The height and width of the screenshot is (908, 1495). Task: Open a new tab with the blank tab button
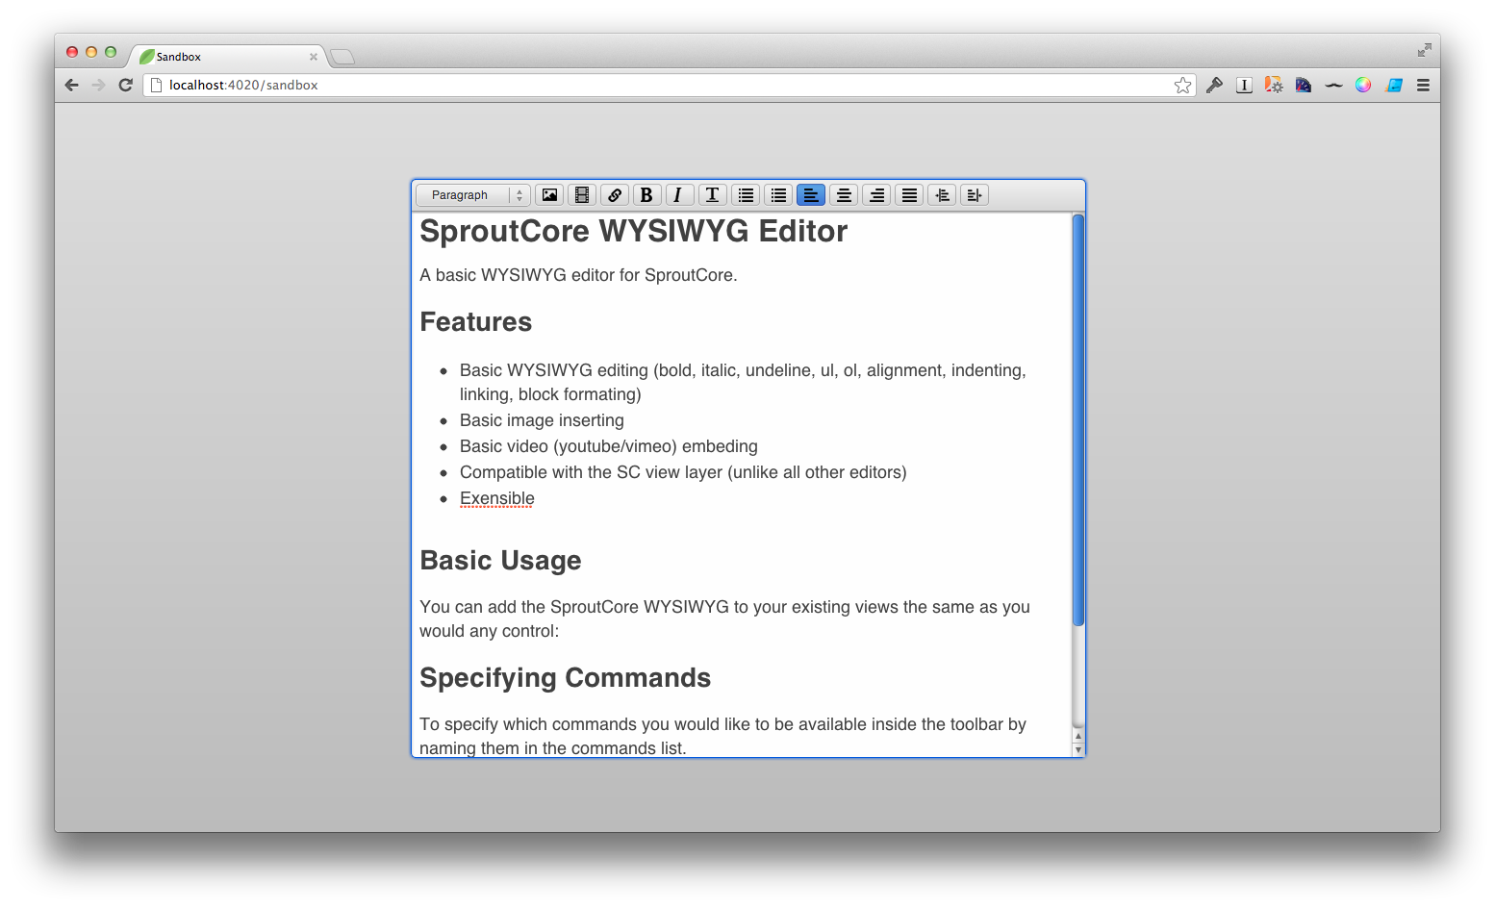[x=342, y=57]
